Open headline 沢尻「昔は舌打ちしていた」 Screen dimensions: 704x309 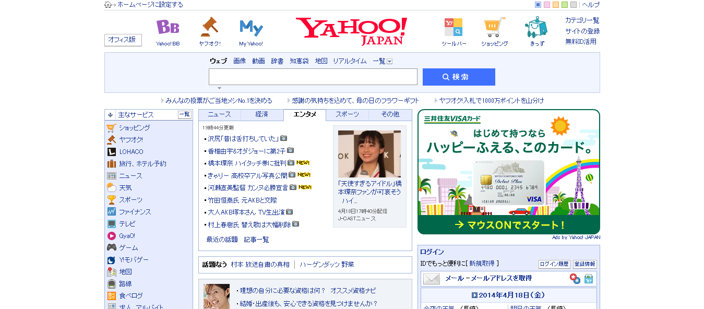click(243, 139)
